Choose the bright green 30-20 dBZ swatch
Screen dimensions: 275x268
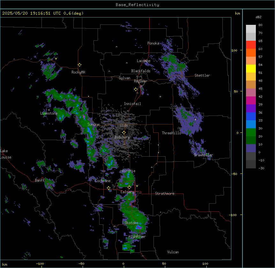[251, 132]
